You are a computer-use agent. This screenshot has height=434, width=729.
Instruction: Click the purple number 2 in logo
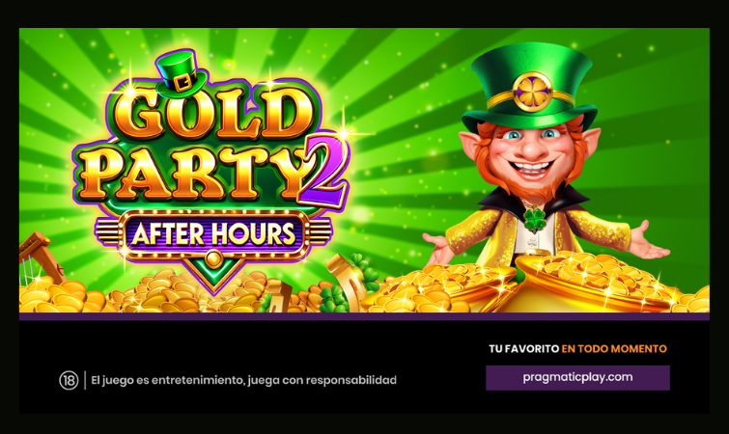coord(323,170)
